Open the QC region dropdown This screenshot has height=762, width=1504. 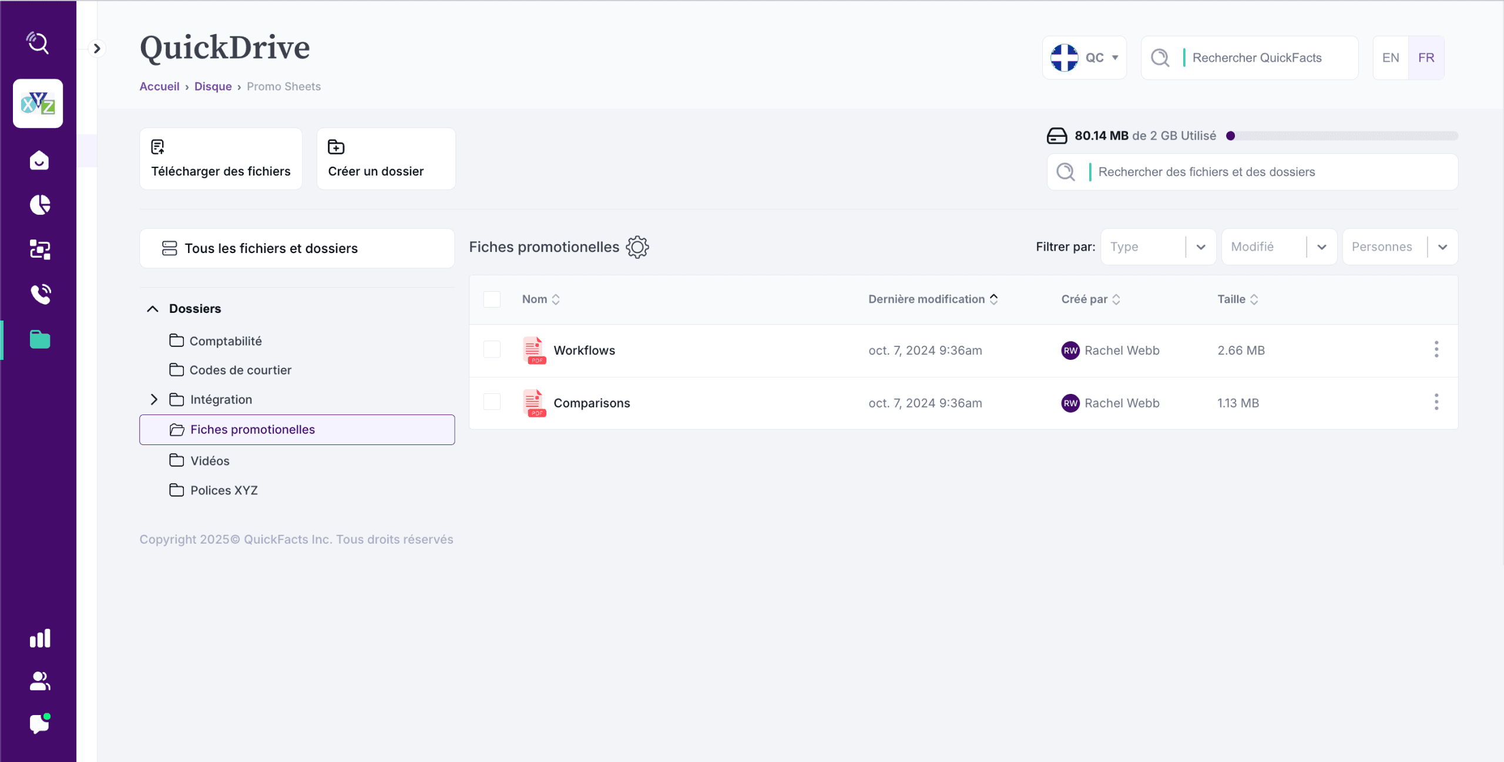pos(1084,58)
